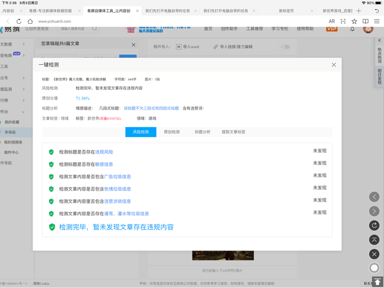Viewport: 384px width, 288px height.
Task: Reload page using address bar refresh icon
Action: pyautogui.click(x=19, y=21)
